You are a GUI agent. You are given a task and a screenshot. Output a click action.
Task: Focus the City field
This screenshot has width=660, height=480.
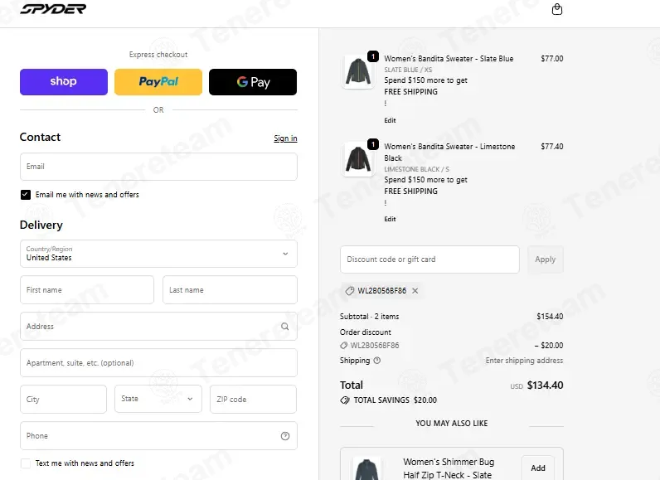pyautogui.click(x=64, y=399)
